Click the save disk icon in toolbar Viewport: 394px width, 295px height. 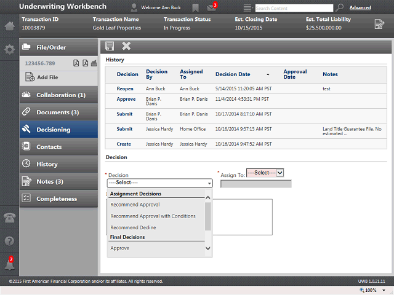point(110,46)
